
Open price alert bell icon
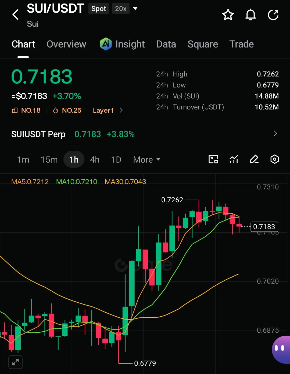[250, 15]
